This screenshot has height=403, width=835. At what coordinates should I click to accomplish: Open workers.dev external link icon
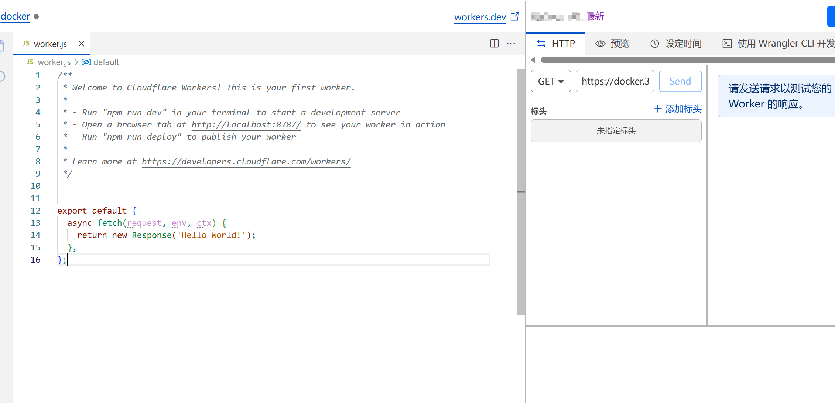tap(515, 17)
